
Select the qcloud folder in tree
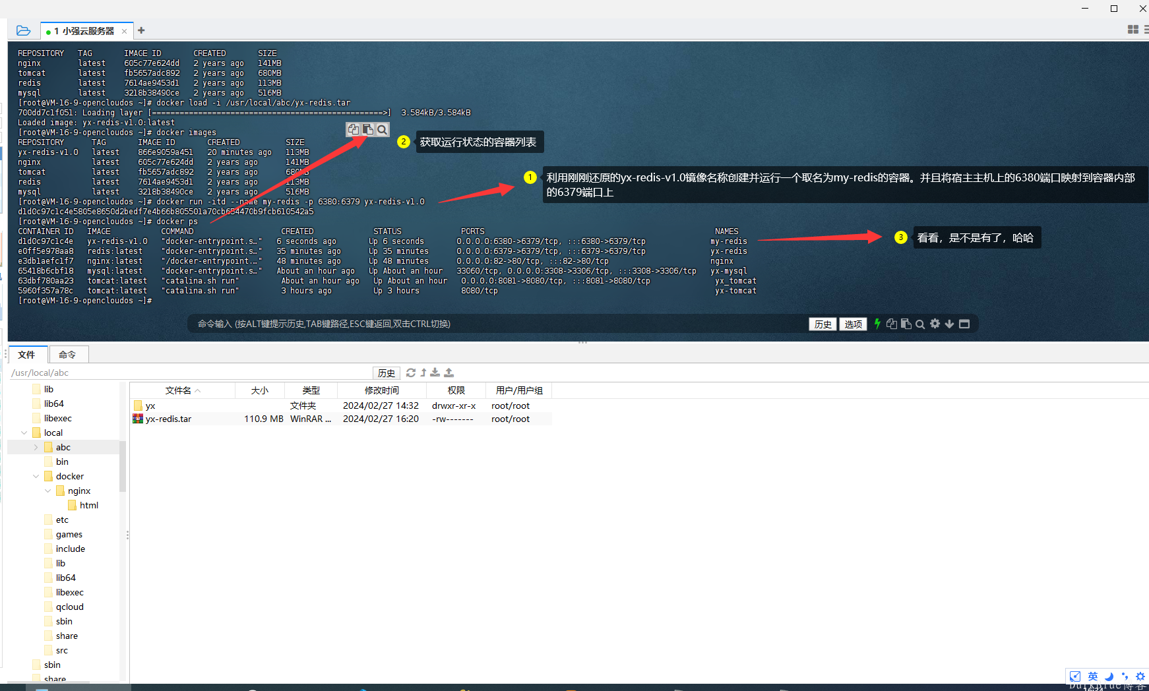tap(70, 607)
